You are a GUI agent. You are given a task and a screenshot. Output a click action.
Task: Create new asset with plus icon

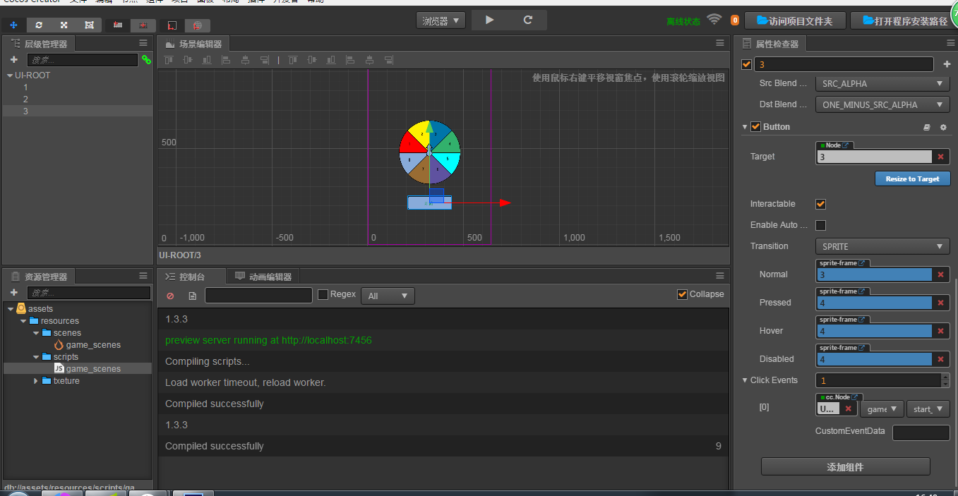(x=13, y=292)
